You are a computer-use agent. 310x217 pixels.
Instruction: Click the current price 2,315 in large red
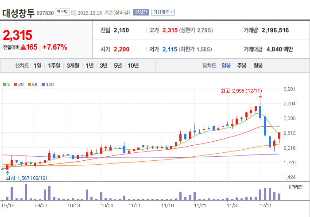pos(17,35)
